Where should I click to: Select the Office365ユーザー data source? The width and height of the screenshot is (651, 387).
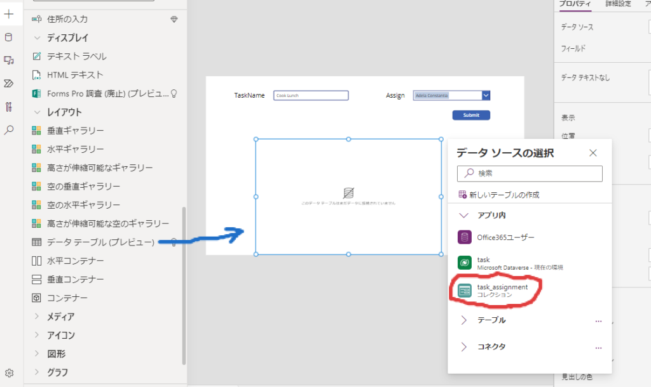[x=505, y=237]
